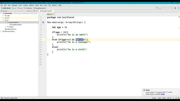Open the run configuration dropdown
180x101 pixels.
click(x=160, y=8)
